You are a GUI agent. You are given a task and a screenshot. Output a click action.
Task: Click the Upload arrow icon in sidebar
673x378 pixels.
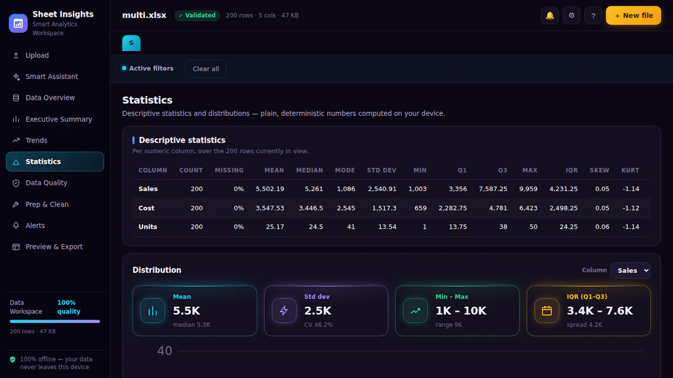point(16,55)
